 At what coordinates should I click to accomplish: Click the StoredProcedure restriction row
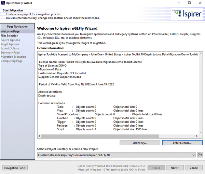(110, 114)
